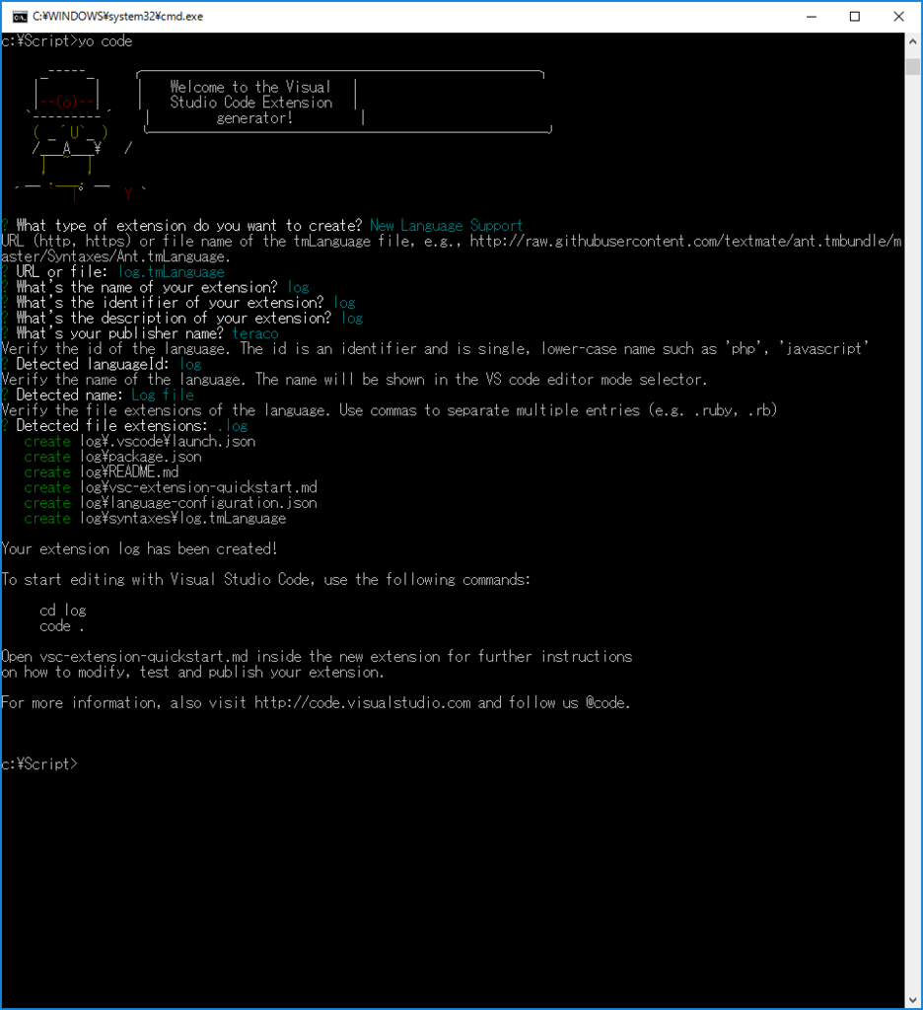The image size is (923, 1010).
Task: Click 'What's the description of your extension?' prompt
Action: (x=174, y=319)
